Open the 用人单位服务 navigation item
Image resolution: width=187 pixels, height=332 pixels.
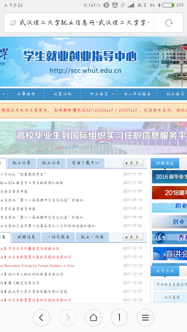[137, 94]
